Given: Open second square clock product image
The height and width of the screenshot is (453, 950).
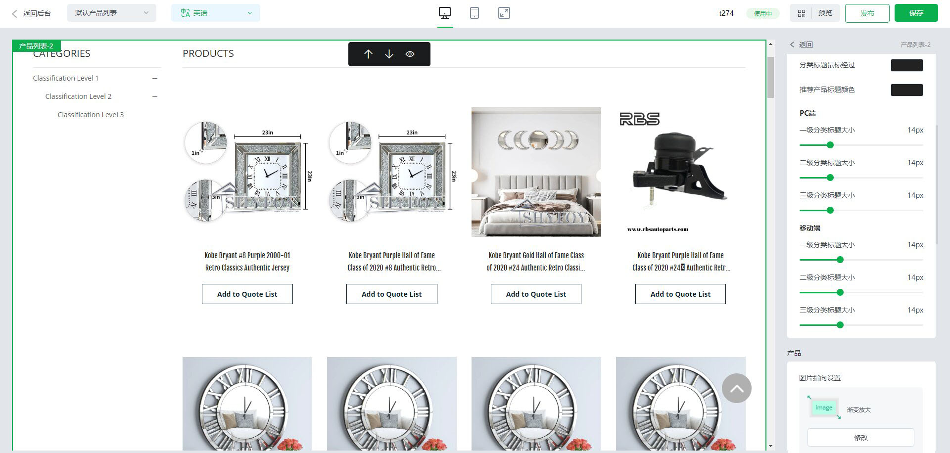Looking at the screenshot, I should (x=392, y=172).
